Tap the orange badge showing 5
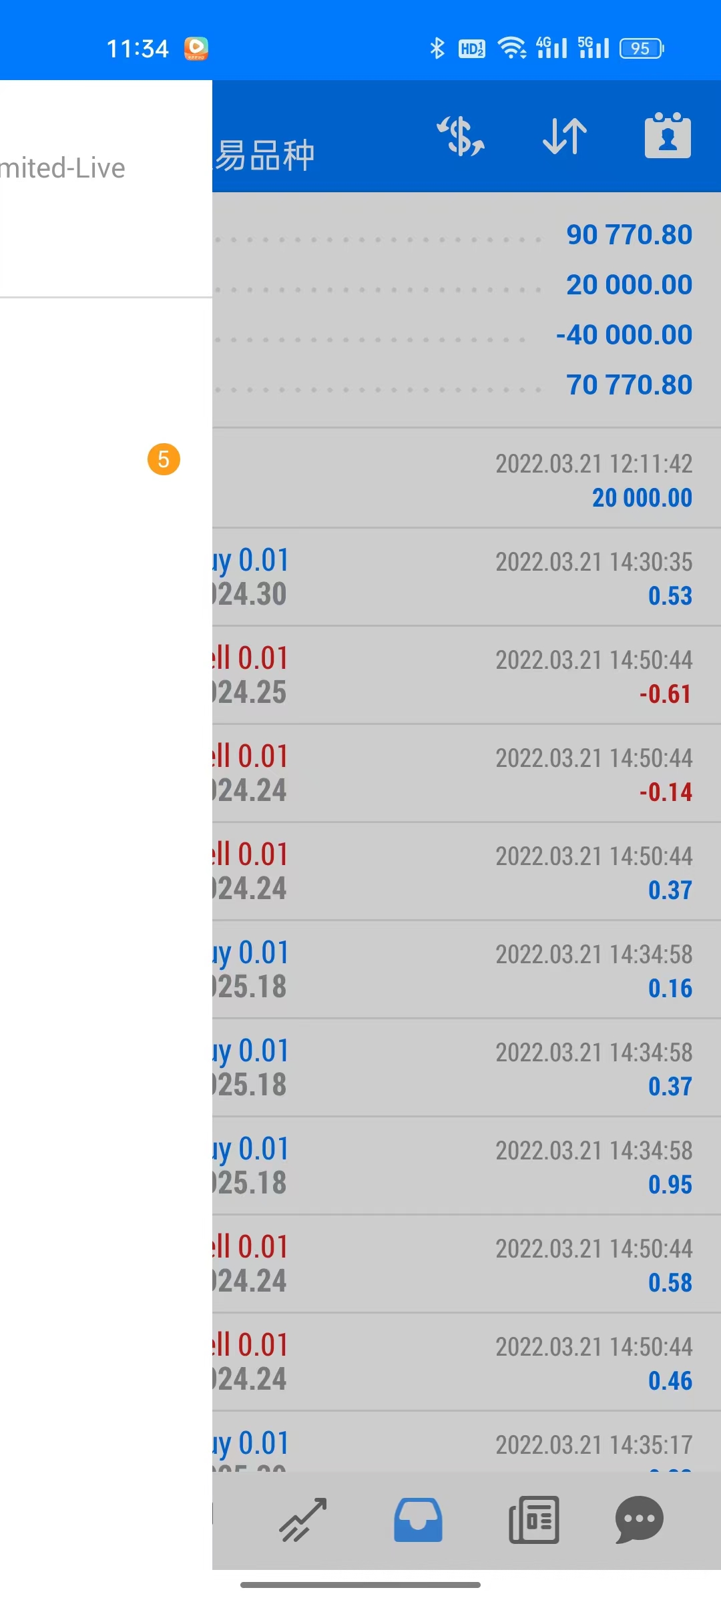The image size is (721, 1602). point(164,459)
